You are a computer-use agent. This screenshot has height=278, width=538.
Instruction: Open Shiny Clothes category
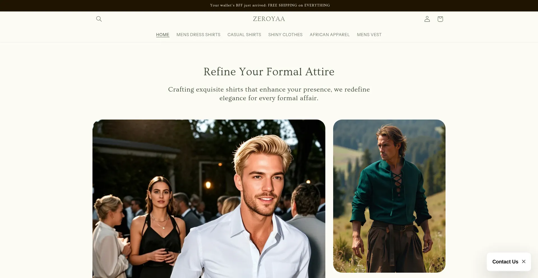click(x=285, y=35)
